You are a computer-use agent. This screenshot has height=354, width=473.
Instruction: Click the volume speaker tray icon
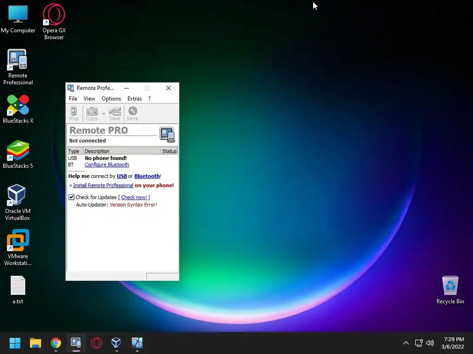tap(430, 343)
